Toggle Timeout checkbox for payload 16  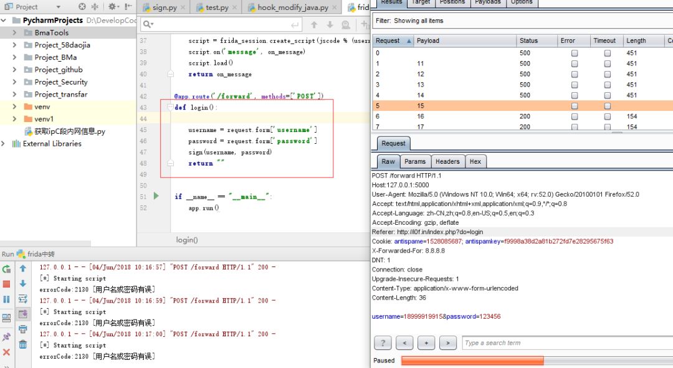608,116
